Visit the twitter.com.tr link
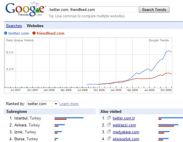Viewport: 183px width, 142px height. pos(124,118)
